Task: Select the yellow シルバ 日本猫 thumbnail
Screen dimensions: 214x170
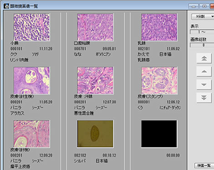Action: coord(95,133)
